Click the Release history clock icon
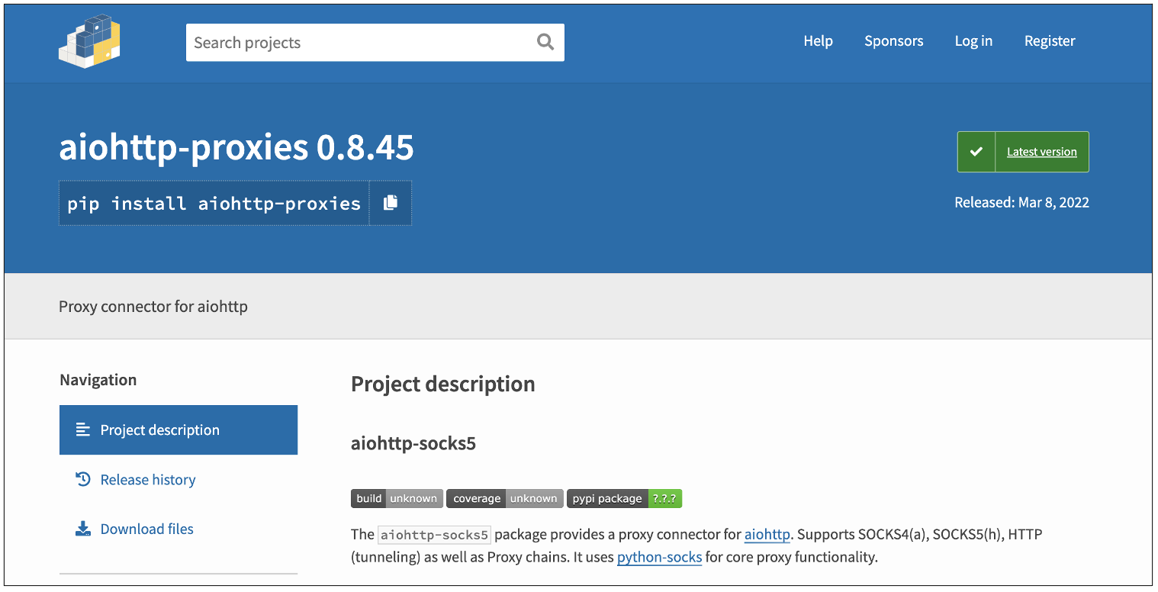This screenshot has width=1158, height=592. click(83, 479)
